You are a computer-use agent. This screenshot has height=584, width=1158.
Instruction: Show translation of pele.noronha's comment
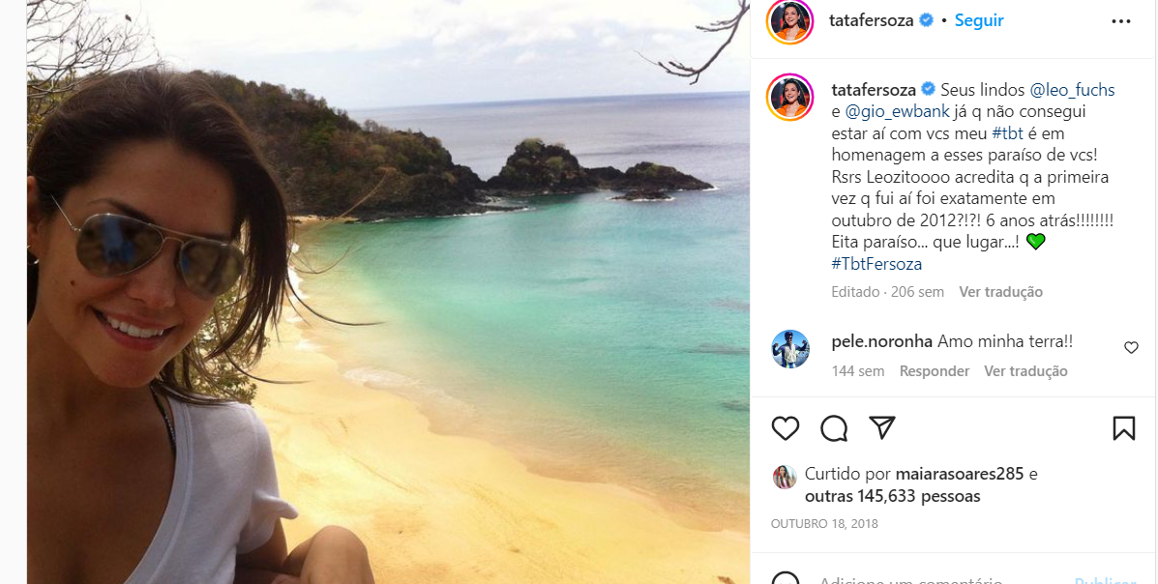[1025, 370]
